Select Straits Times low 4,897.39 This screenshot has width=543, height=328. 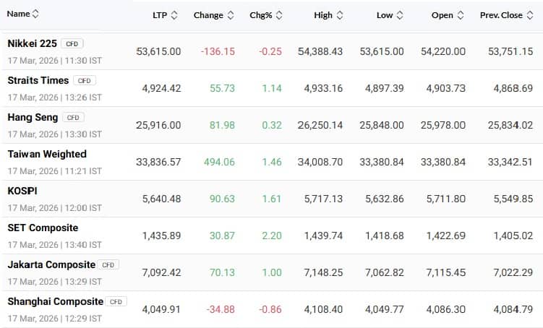[x=385, y=88]
